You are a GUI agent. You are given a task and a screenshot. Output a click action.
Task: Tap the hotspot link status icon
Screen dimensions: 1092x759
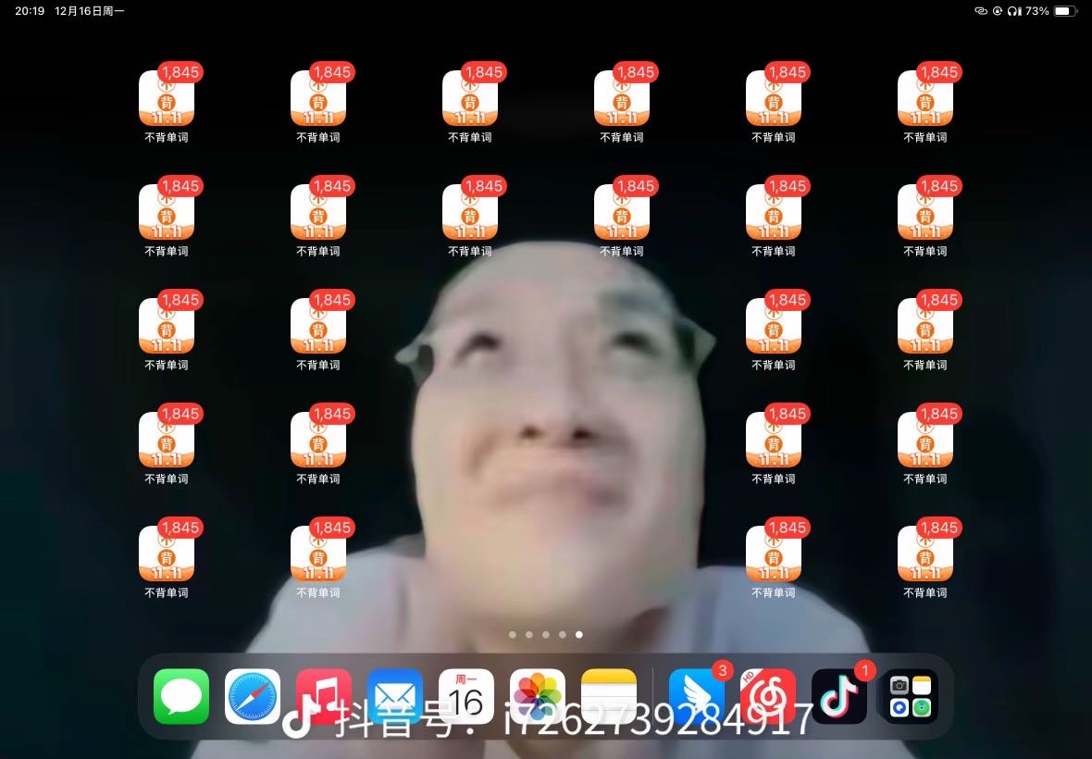pos(981,11)
